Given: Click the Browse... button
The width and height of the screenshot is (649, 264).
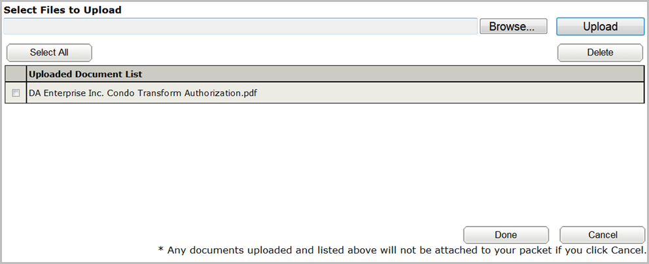Looking at the screenshot, I should click(x=513, y=26).
